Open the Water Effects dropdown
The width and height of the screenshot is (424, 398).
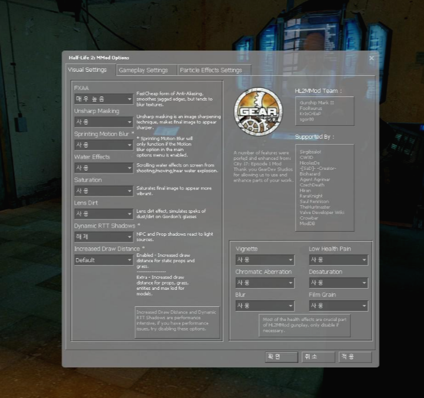(x=104, y=168)
